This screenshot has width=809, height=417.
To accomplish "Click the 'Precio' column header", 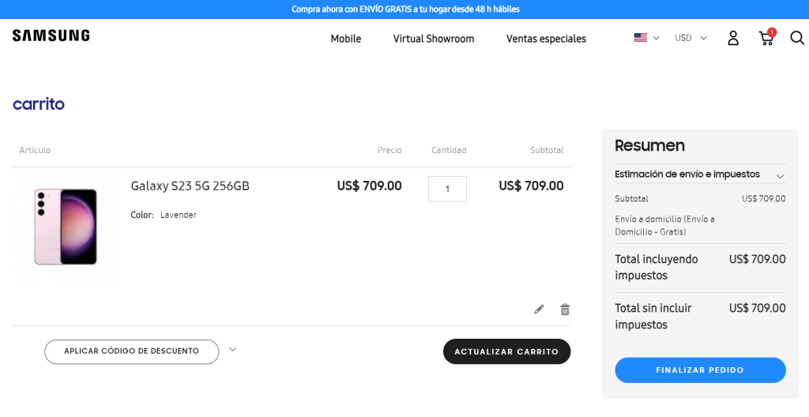I will point(389,150).
